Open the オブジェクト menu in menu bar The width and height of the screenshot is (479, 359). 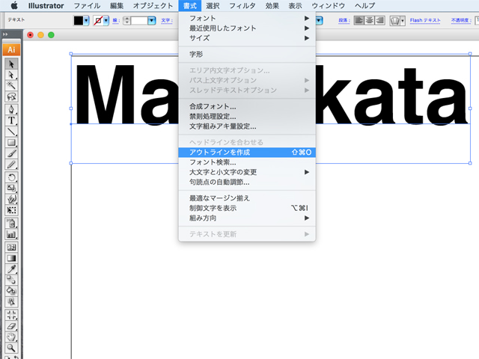click(153, 5)
